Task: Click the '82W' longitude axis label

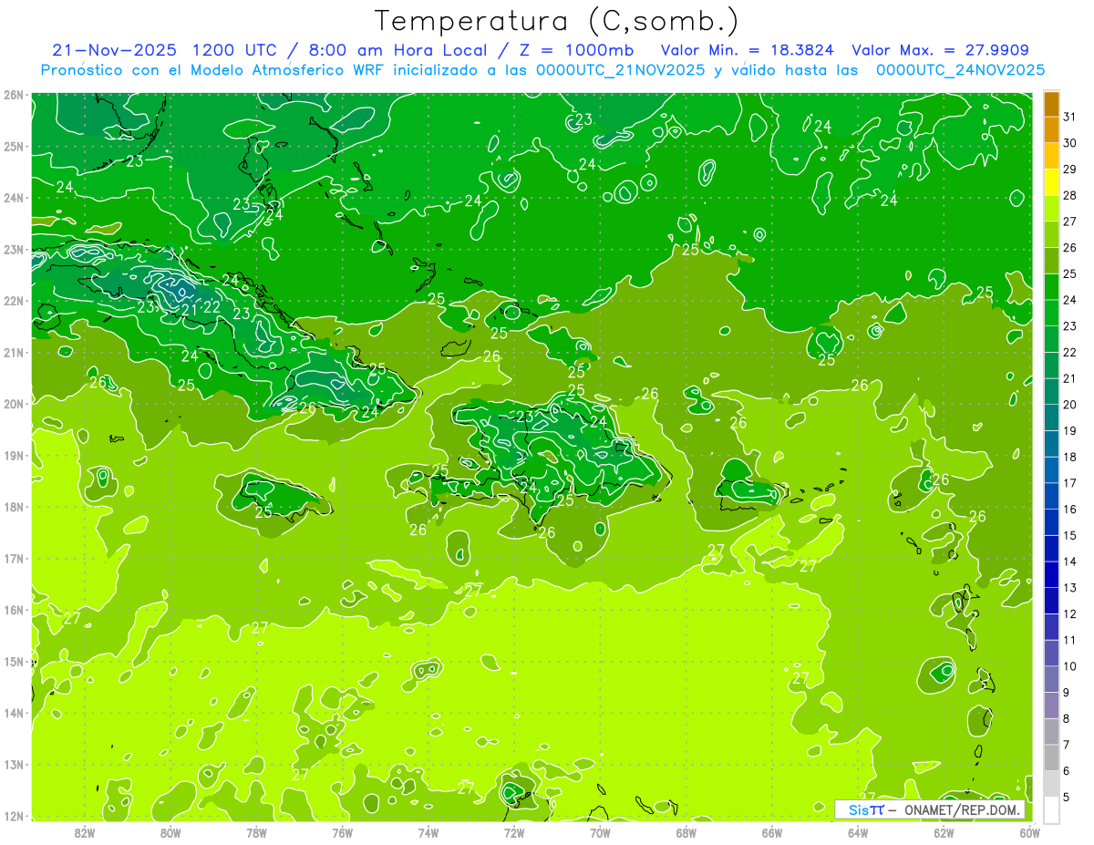Action: tap(85, 832)
